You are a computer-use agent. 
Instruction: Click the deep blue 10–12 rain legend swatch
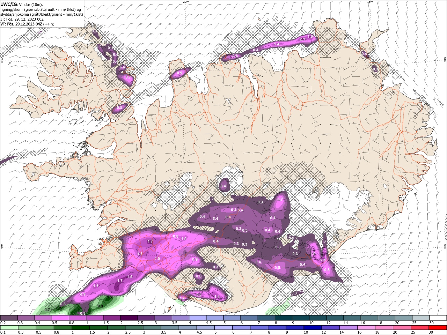312,328
